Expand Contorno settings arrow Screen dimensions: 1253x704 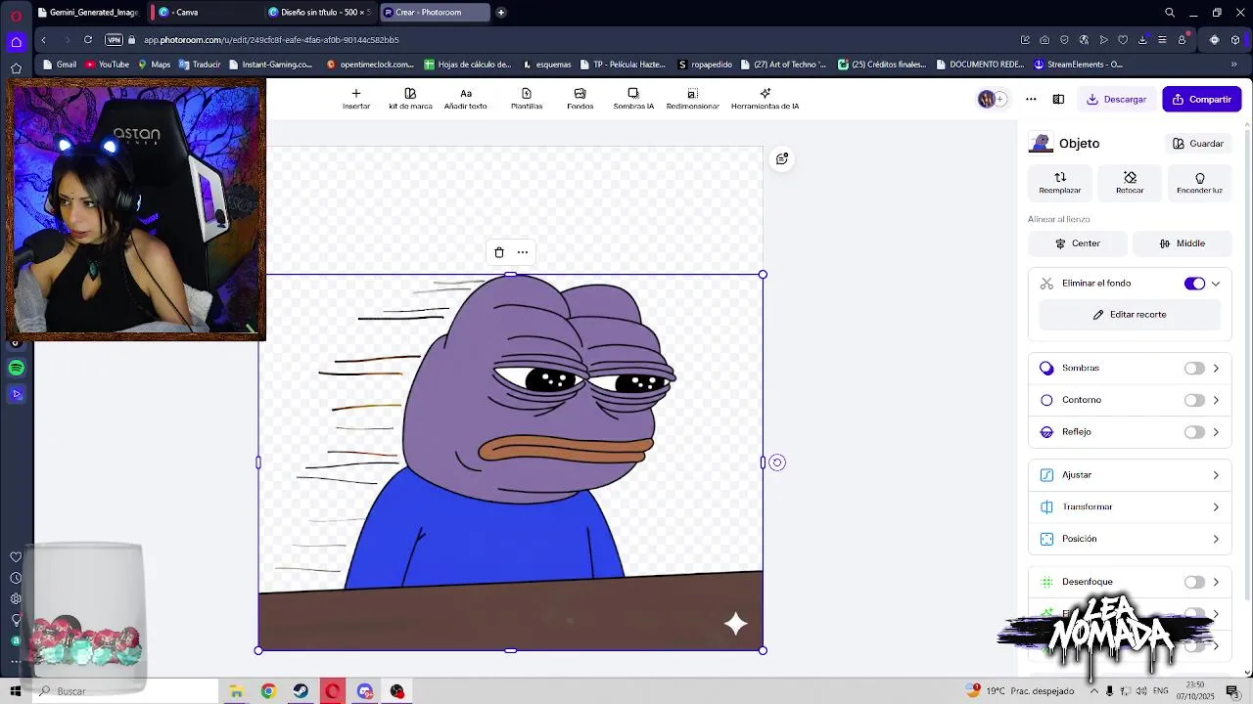click(x=1216, y=400)
